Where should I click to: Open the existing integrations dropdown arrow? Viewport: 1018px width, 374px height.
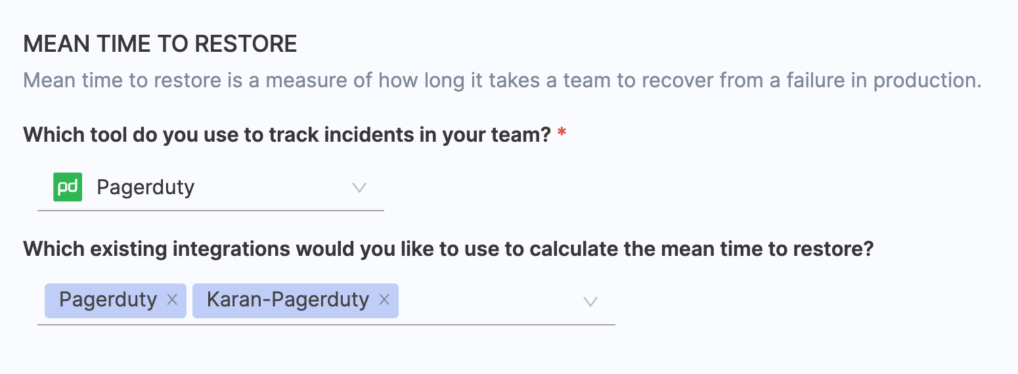click(x=590, y=301)
